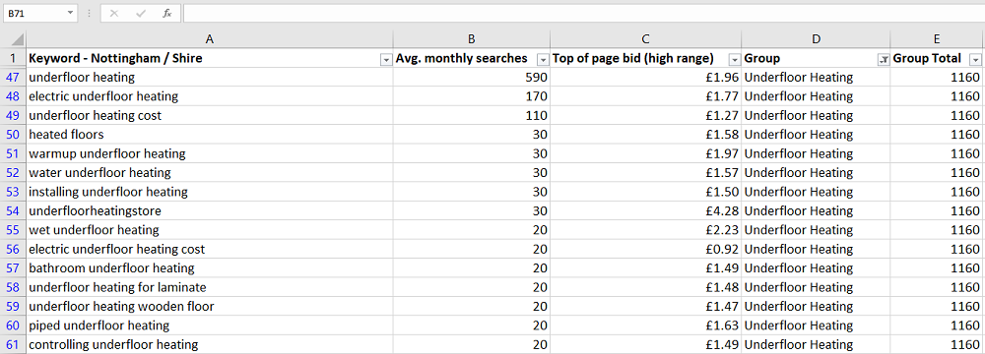Open the Insert Function fx icon
This screenshot has height=354, width=985.
tap(166, 13)
